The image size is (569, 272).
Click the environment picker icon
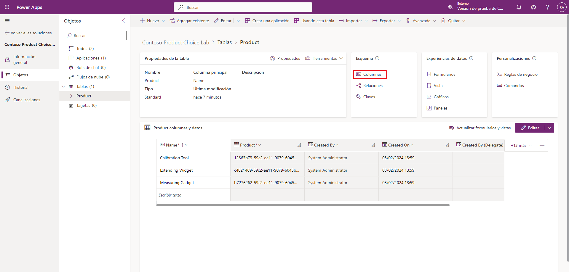(x=450, y=7)
